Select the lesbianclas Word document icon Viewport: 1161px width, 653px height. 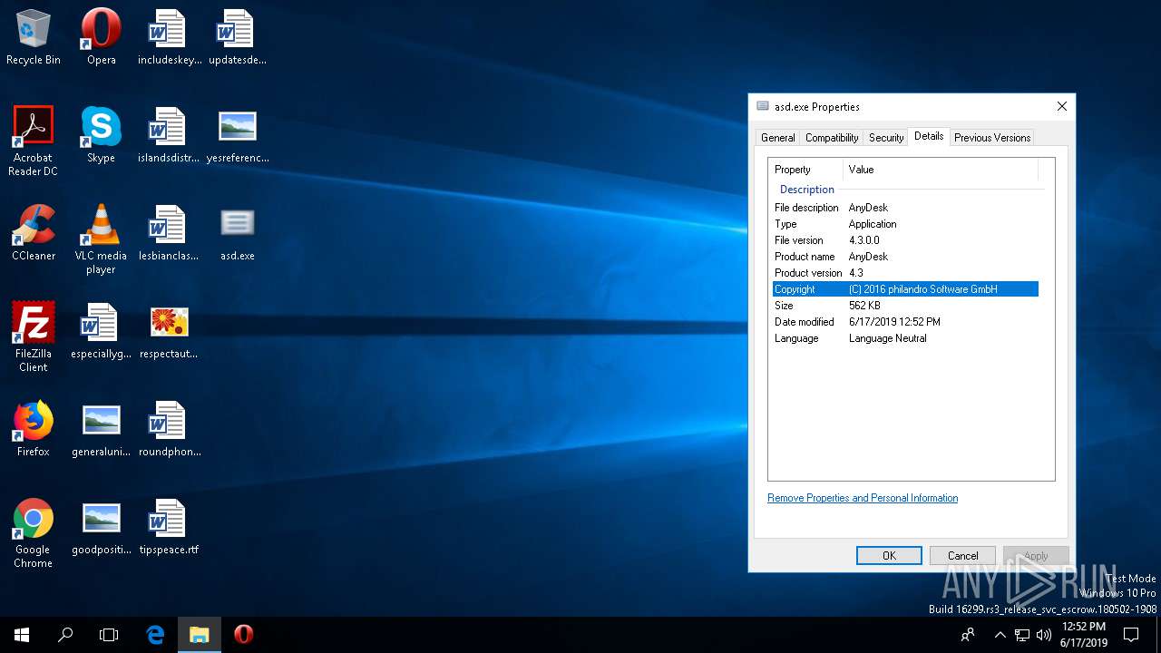pos(169,232)
